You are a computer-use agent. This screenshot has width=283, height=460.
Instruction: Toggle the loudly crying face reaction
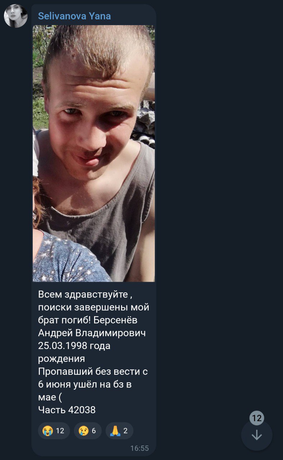click(x=54, y=431)
